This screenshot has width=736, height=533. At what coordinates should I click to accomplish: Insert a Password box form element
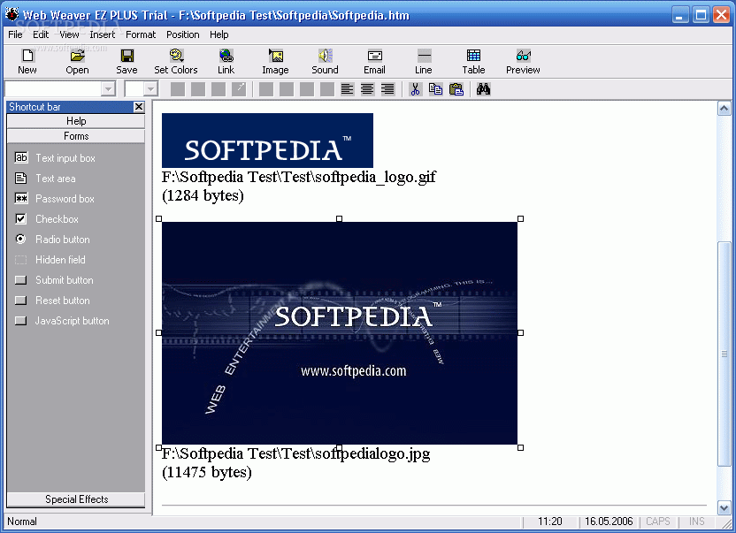point(55,199)
